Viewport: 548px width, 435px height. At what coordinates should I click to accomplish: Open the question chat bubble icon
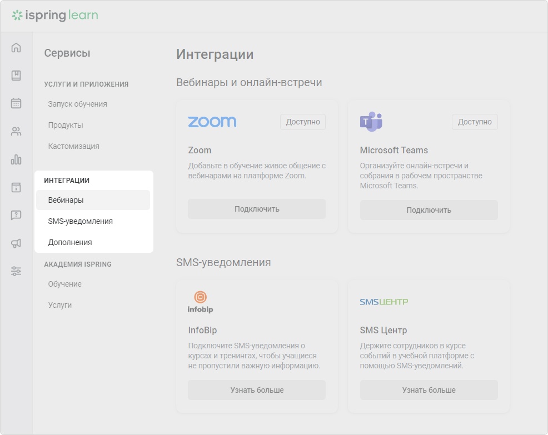tap(16, 215)
